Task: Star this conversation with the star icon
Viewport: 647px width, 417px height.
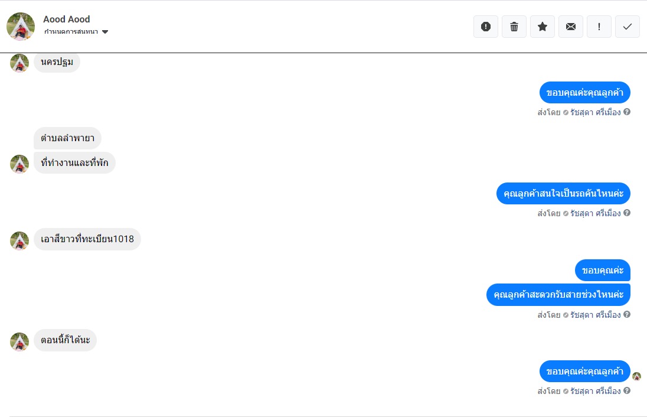Action: click(543, 27)
